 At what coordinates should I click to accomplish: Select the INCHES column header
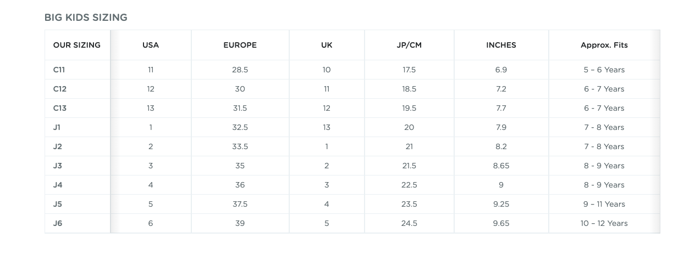(501, 45)
